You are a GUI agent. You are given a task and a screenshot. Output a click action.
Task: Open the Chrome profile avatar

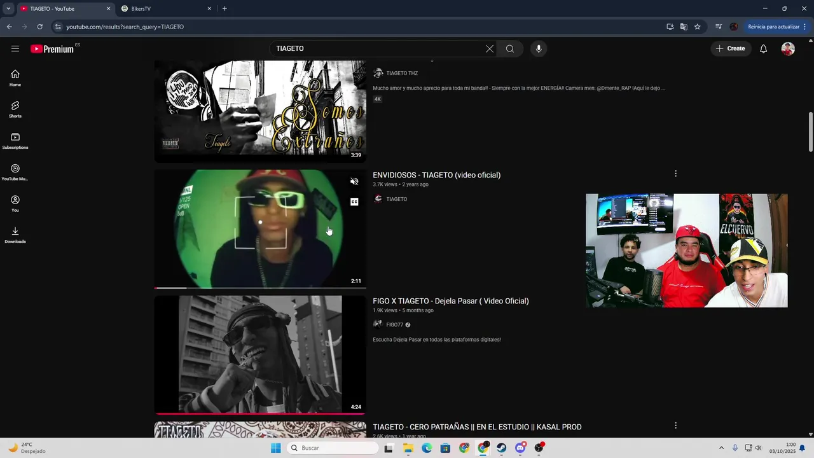click(734, 27)
